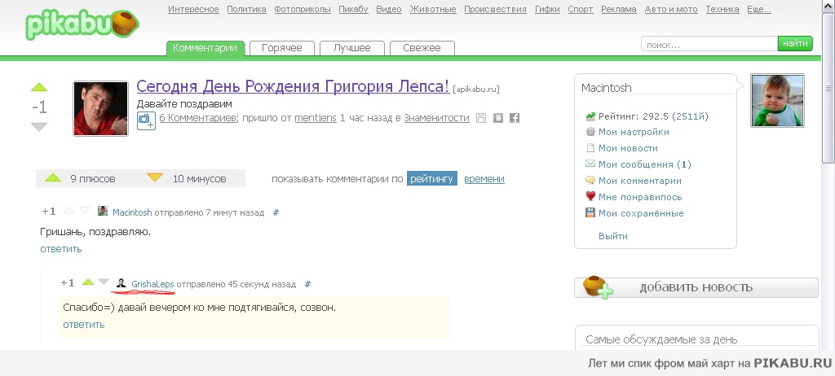
Task: Expand the Еще... categories menu
Action: pos(759,9)
